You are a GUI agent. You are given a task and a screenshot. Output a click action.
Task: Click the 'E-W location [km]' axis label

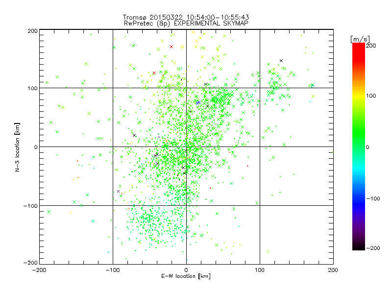(186, 276)
